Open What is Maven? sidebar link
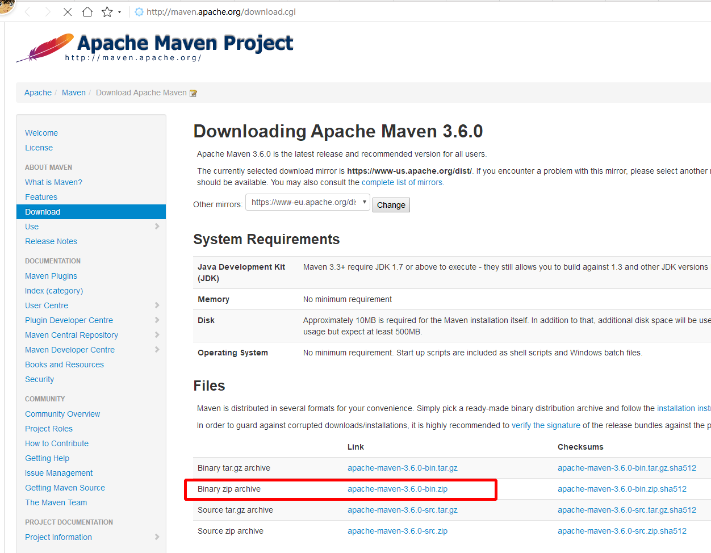This screenshot has width=711, height=553. click(53, 182)
